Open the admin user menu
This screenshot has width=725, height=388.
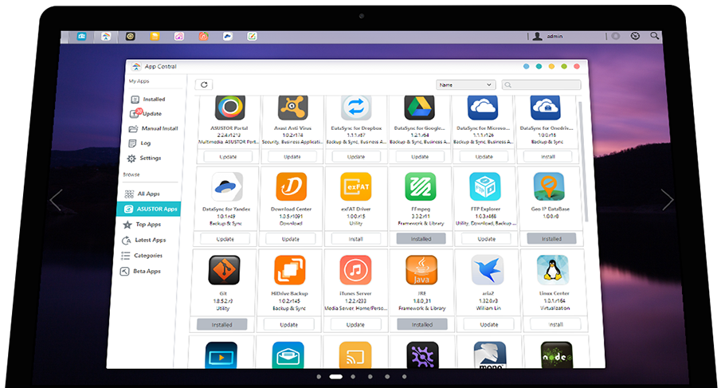pos(548,36)
